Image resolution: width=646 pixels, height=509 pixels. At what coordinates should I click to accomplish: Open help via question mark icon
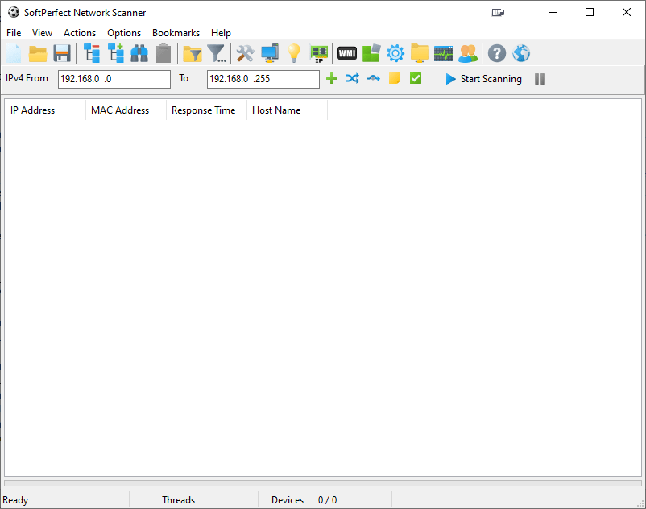click(x=497, y=53)
